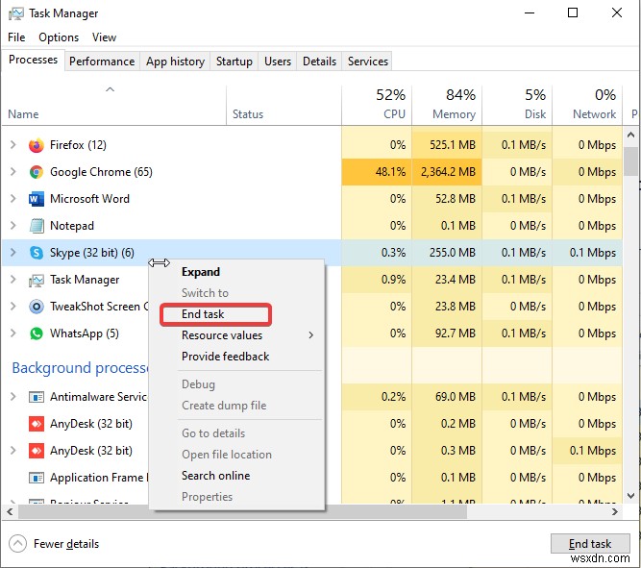Click the Antimalware Service icon
Viewport: 641px width, 568px height.
coord(36,397)
